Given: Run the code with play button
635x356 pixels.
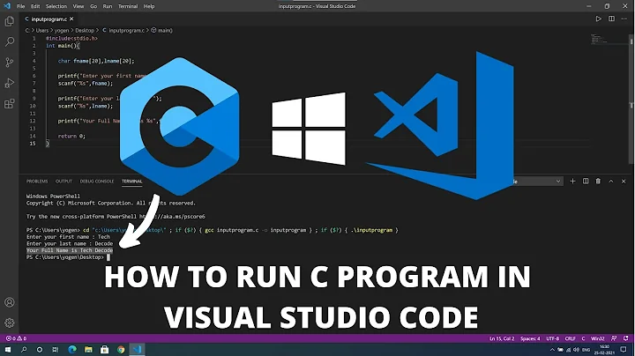Looking at the screenshot, I should tap(598, 19).
